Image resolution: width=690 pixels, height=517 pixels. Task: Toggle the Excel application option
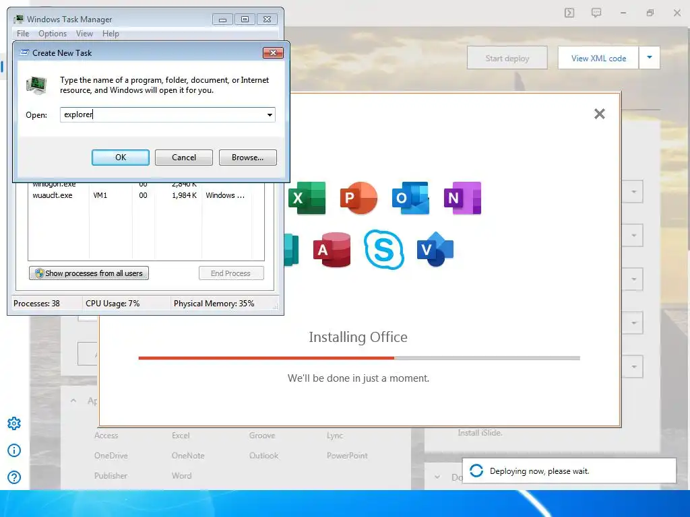181,436
